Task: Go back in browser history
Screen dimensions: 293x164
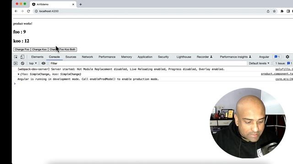Action: [16, 11]
